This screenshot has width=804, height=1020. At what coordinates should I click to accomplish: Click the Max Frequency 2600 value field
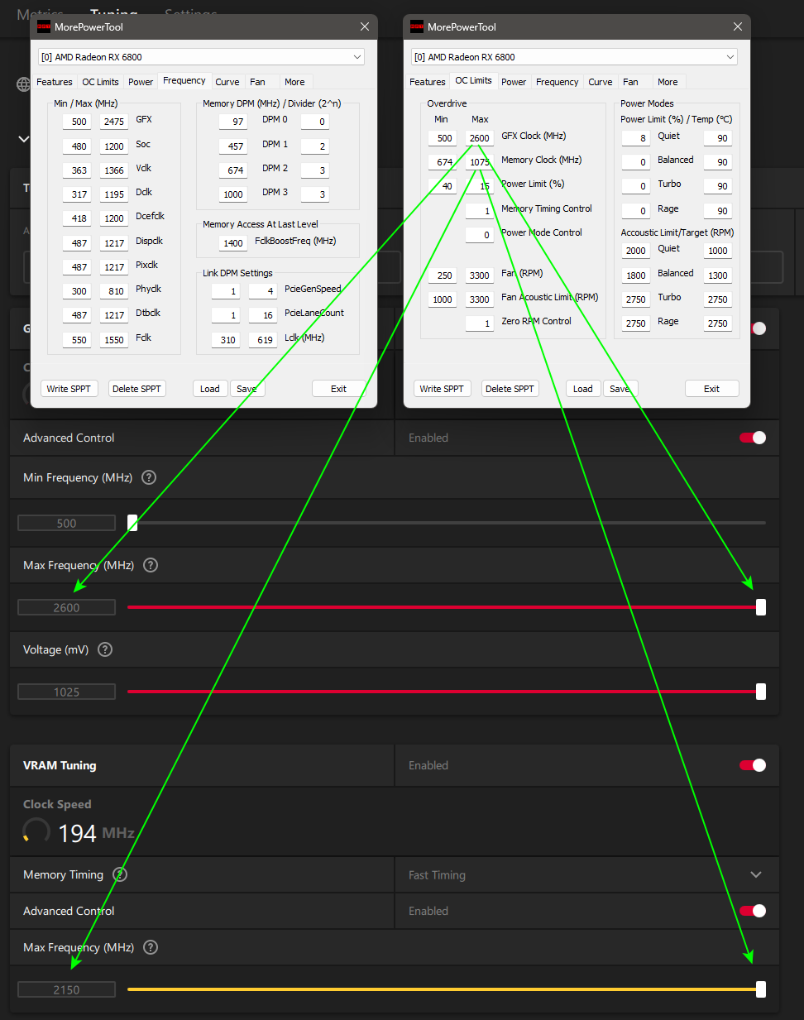tap(67, 607)
